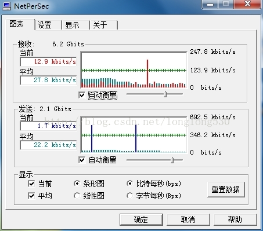Click the 重置数据 button

click(x=226, y=189)
